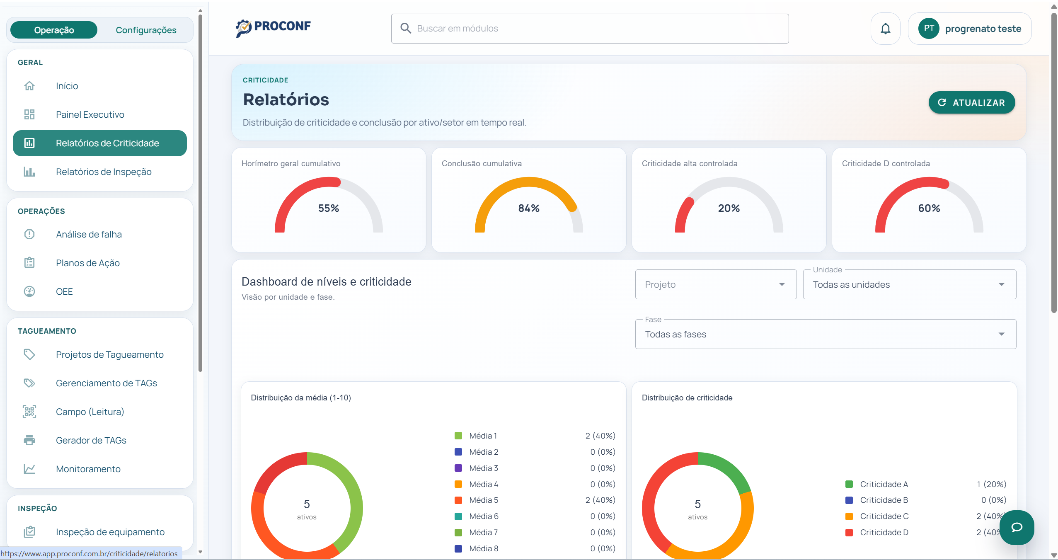Screen dimensions: 1058x560
Task: Open the Projeto dropdown
Action: pyautogui.click(x=715, y=284)
